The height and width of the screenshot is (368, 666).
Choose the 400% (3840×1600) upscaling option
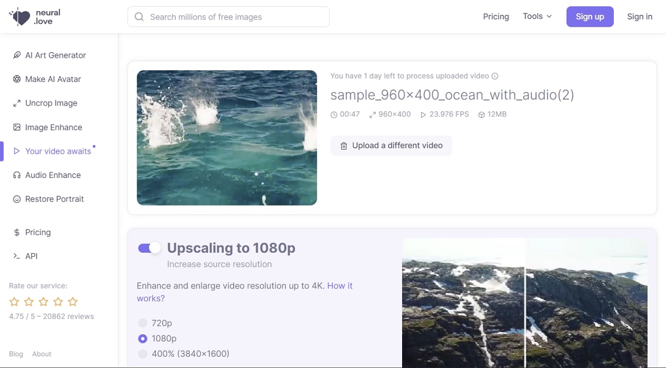pyautogui.click(x=142, y=354)
